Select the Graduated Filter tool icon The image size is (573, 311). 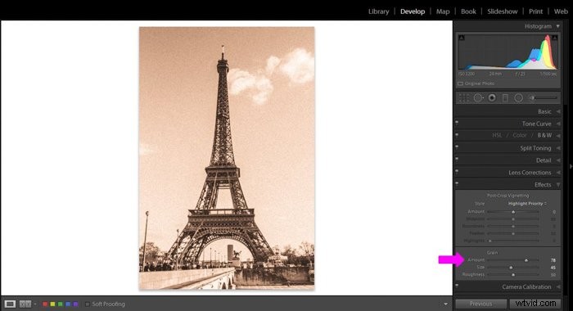[505, 98]
